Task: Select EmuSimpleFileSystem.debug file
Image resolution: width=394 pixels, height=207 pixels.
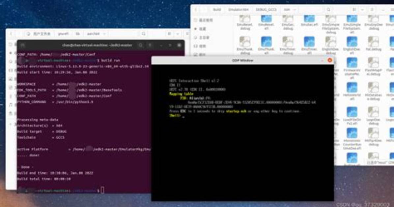Action: (331, 24)
